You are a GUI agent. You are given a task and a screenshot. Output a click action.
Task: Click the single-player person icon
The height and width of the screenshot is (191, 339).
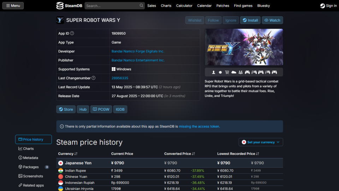213,72
